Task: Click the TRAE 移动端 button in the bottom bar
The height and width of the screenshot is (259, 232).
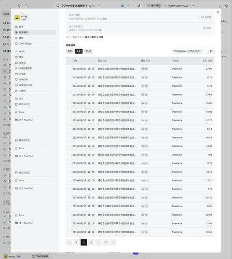Action: click(x=40, y=256)
